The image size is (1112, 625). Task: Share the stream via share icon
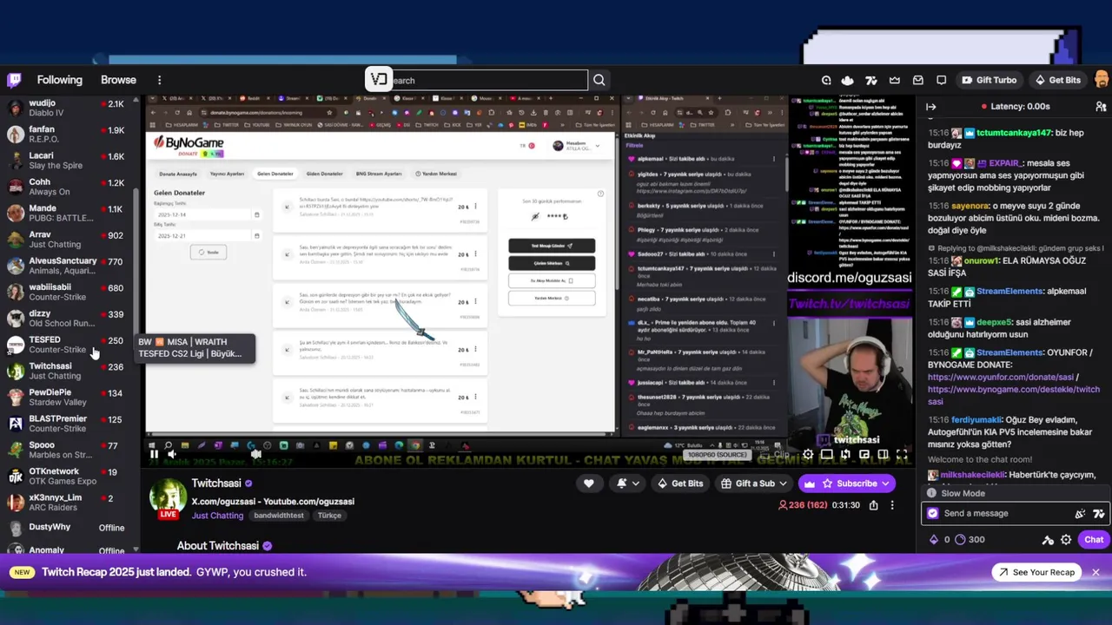pyautogui.click(x=873, y=505)
